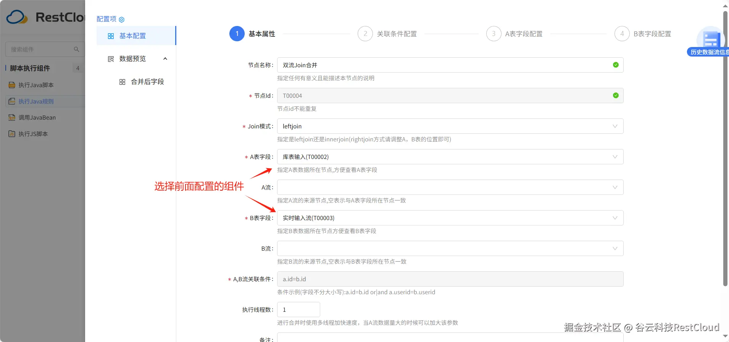
Task: Click the Join模式 leftjoin/innerjoin hint text
Action: coord(364,139)
